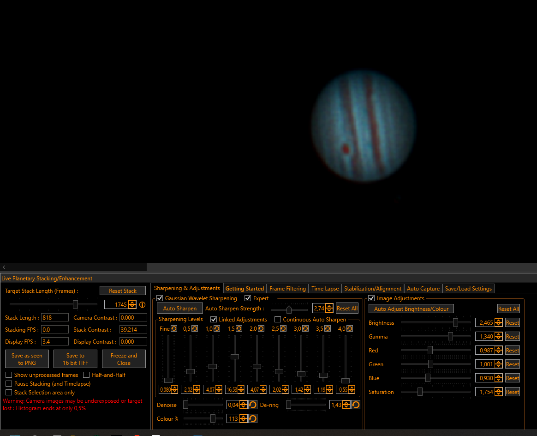
Task: Reset the Saturation value
Action: (x=513, y=392)
